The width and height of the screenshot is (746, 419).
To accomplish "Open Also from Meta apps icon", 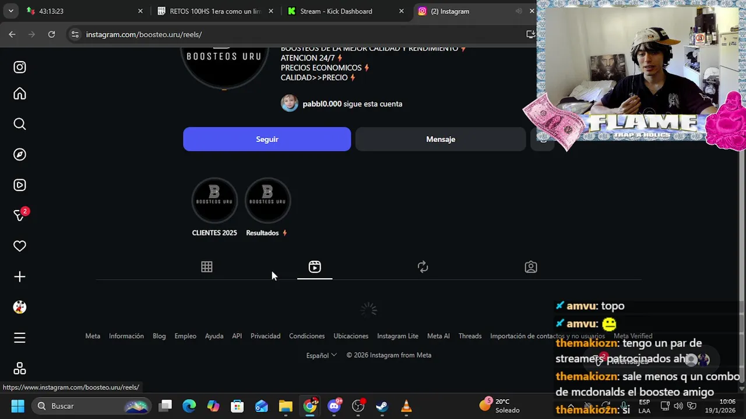I will 20,368.
